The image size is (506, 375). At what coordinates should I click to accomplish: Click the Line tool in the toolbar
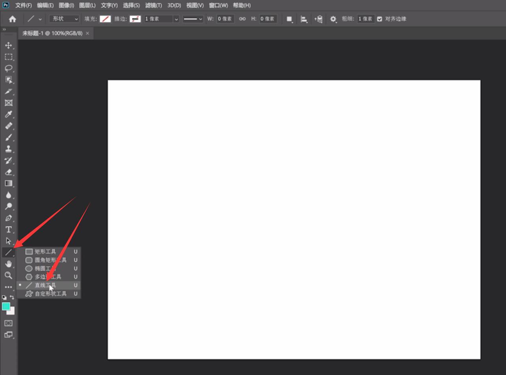coord(8,252)
